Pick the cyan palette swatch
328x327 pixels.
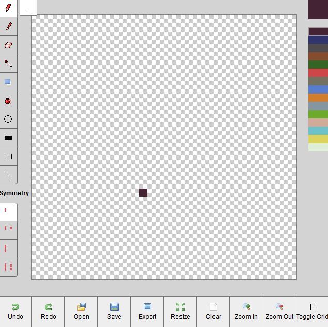point(318,131)
